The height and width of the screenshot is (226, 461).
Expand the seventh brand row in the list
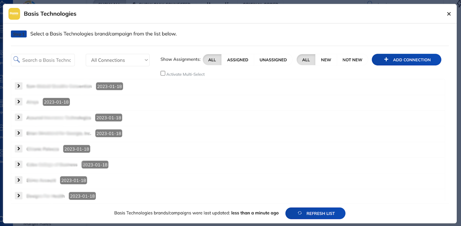(19, 180)
